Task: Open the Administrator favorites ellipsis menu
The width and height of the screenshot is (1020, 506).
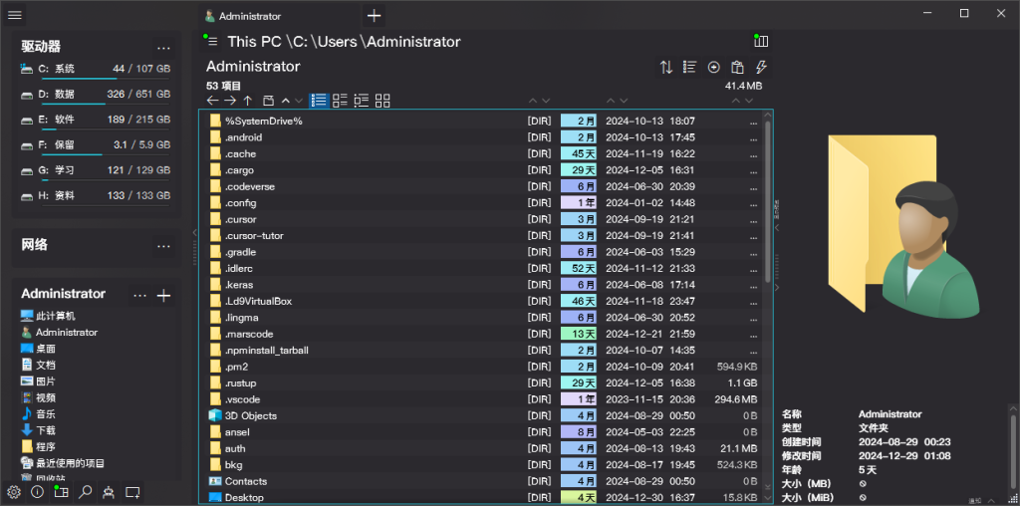Action: point(139,295)
